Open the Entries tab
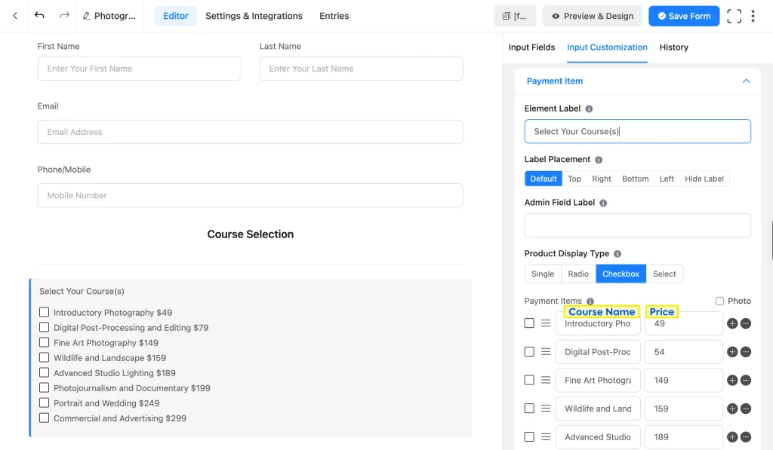This screenshot has width=773, height=450. click(334, 17)
